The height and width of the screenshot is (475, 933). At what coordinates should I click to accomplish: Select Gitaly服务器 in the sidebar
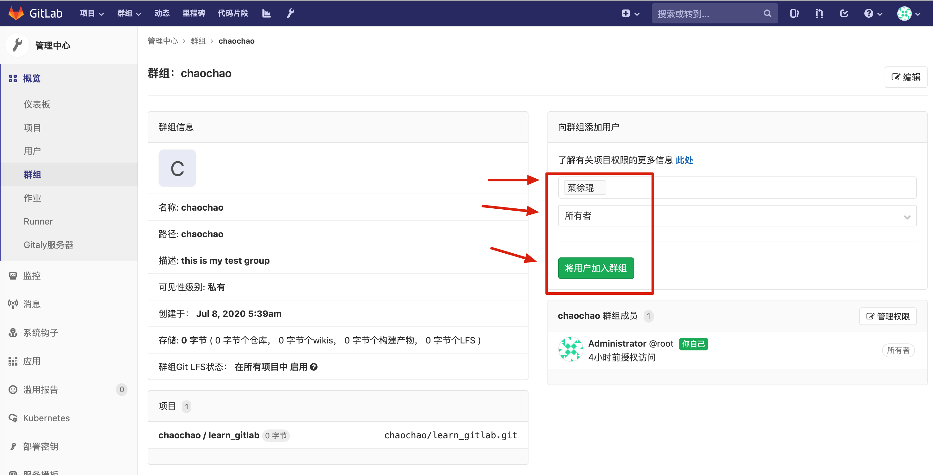pyautogui.click(x=48, y=245)
